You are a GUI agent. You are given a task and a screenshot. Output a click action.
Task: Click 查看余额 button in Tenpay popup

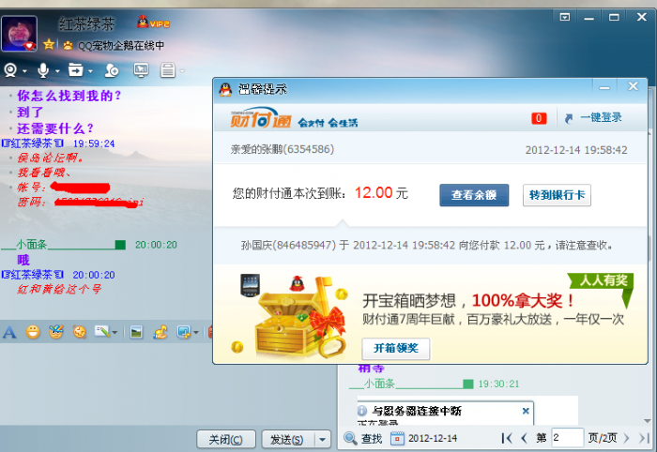tap(474, 195)
